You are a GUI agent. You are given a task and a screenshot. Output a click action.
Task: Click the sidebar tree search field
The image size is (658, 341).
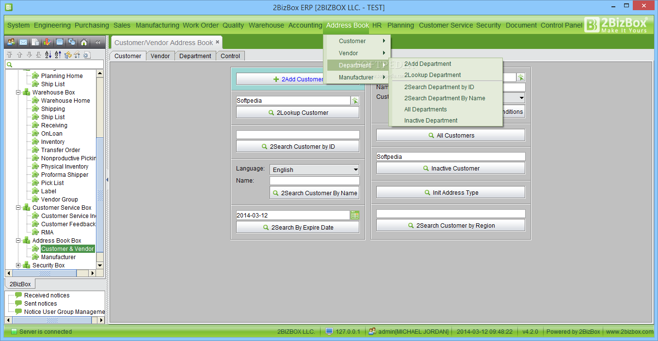(x=54, y=64)
